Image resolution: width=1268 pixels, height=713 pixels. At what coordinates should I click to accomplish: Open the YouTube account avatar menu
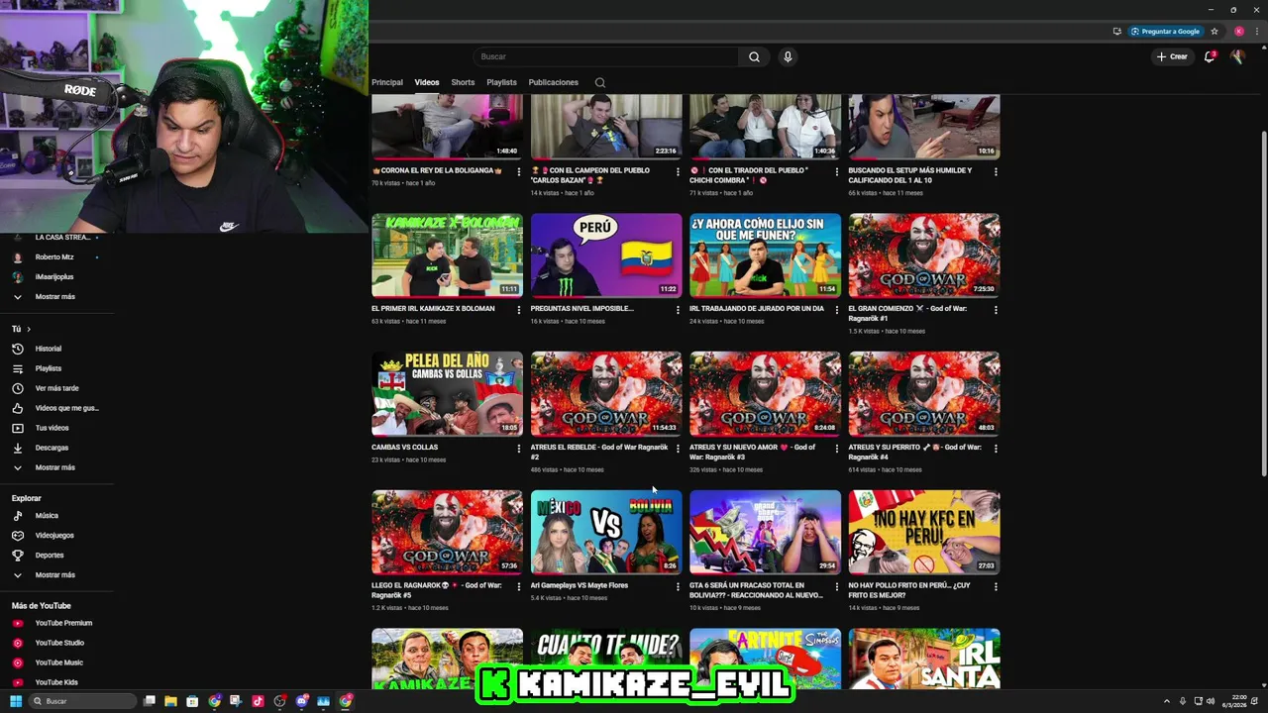[x=1237, y=56]
